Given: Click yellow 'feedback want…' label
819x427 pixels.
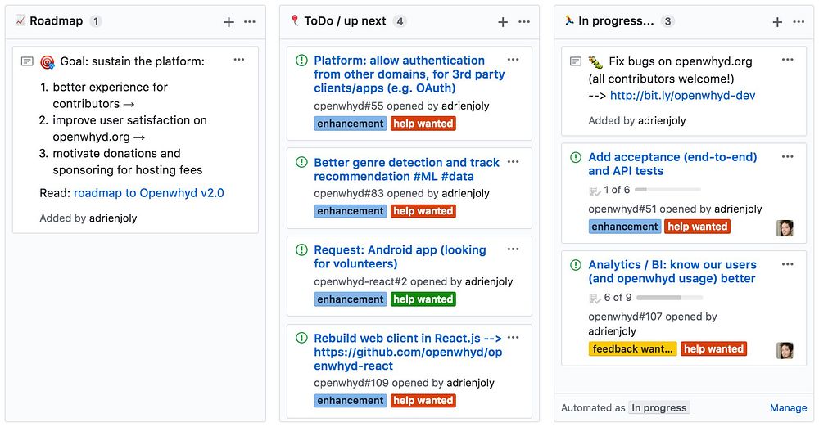Looking at the screenshot, I should coord(632,348).
